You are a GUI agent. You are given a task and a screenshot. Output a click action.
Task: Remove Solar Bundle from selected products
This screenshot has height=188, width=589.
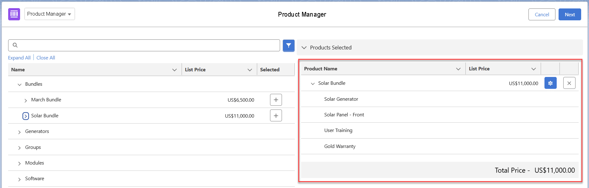(569, 83)
